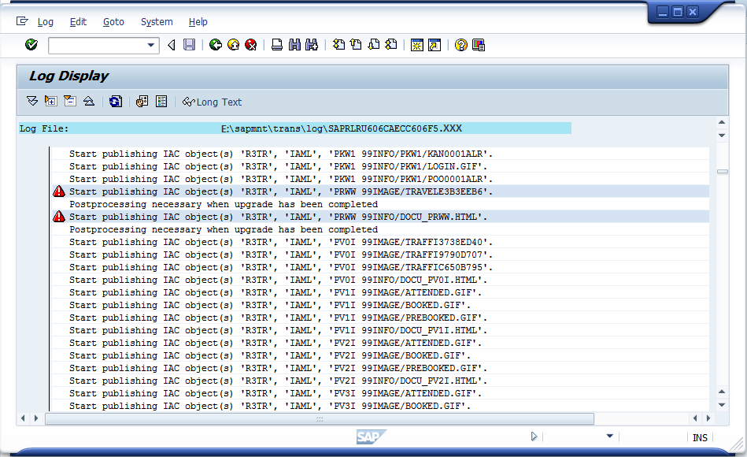
Task: Select the PV1I 99IMAGE/PREBOOKED.GIF row
Action: click(x=379, y=318)
